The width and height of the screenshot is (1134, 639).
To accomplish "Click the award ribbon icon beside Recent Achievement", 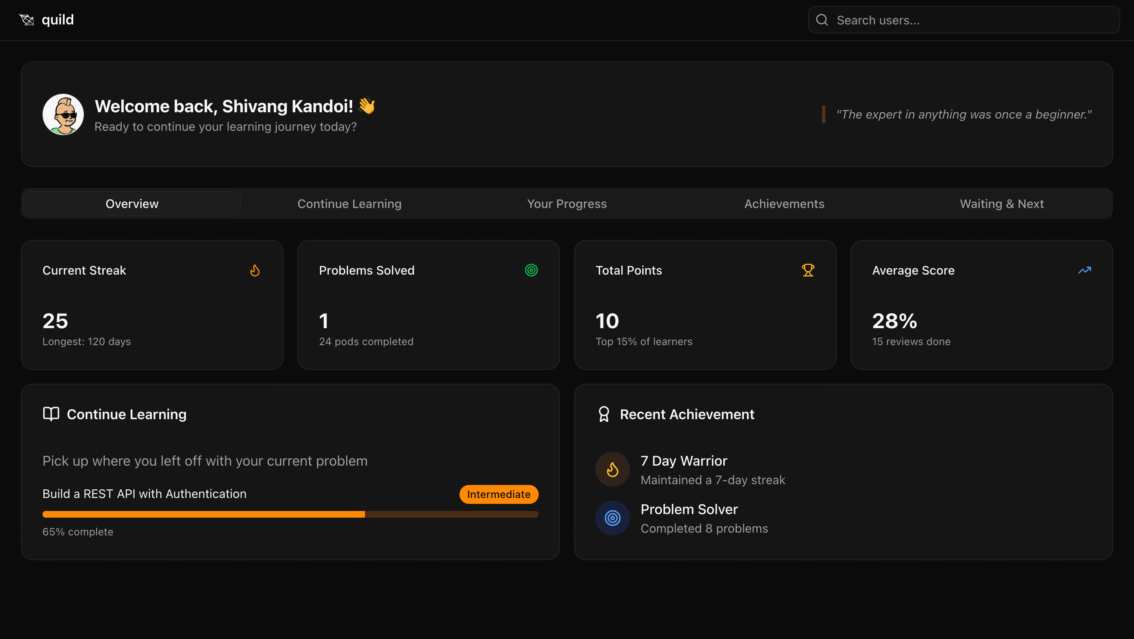I will (x=603, y=414).
